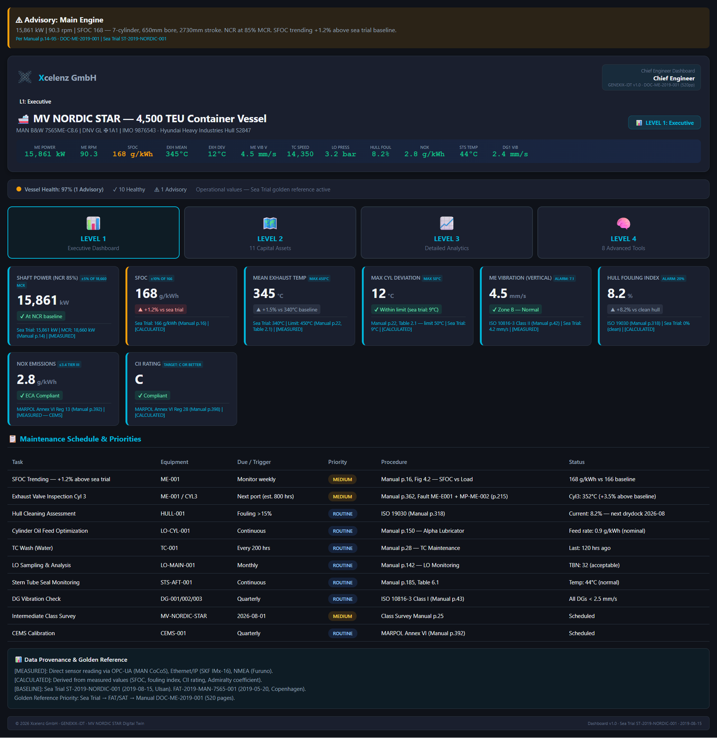The image size is (717, 738).
Task: Click the Level 1 bar chart icon
Action: click(93, 223)
